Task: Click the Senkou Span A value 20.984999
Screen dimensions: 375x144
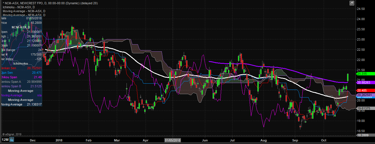Action: click(x=34, y=82)
